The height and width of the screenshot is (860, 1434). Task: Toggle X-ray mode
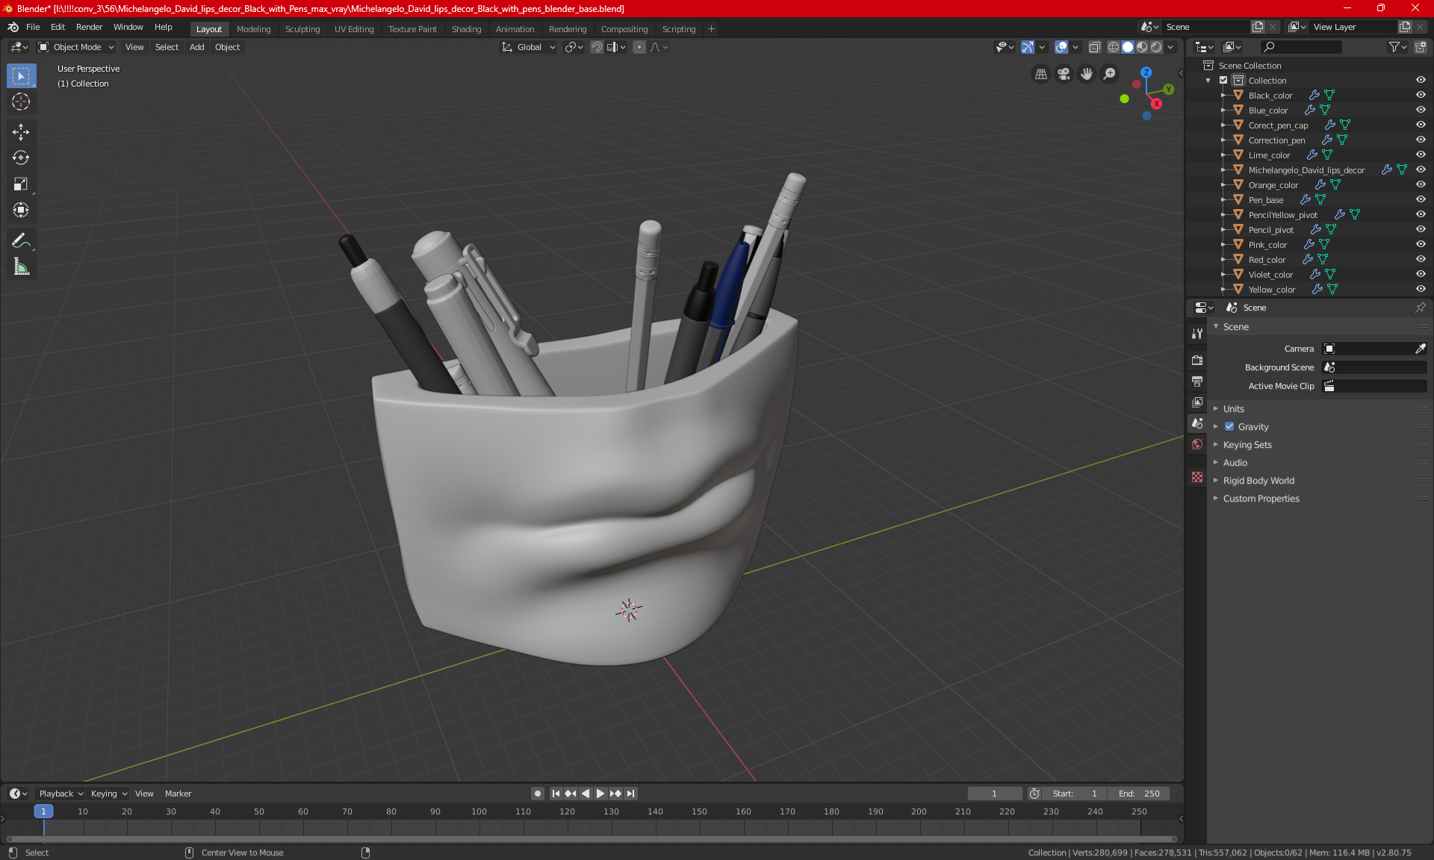[x=1094, y=47]
